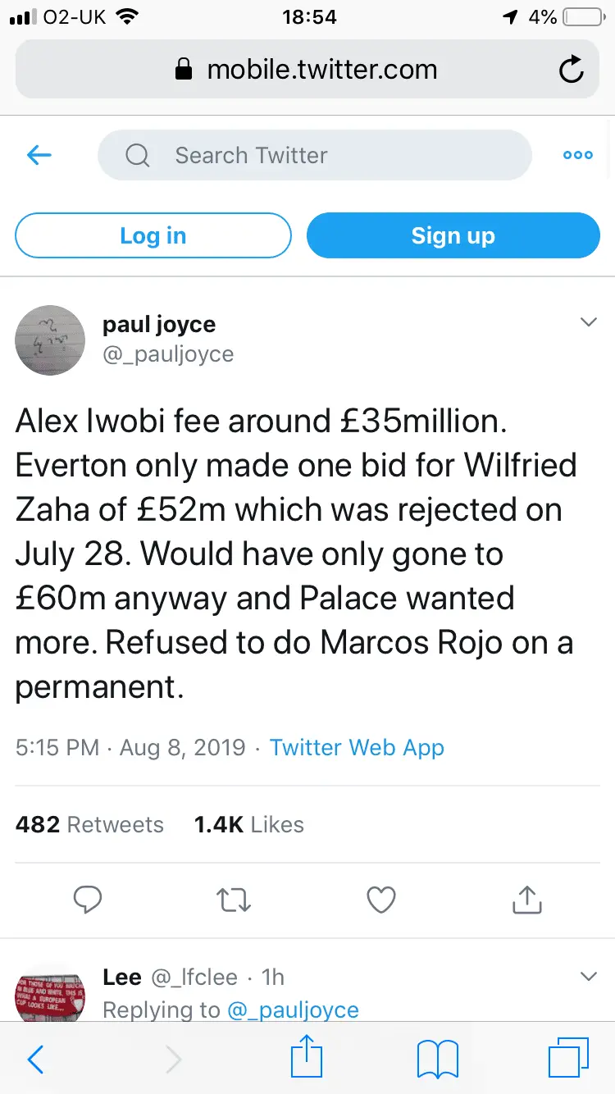View the 1.4K Likes list
The image size is (615, 1094).
[249, 825]
